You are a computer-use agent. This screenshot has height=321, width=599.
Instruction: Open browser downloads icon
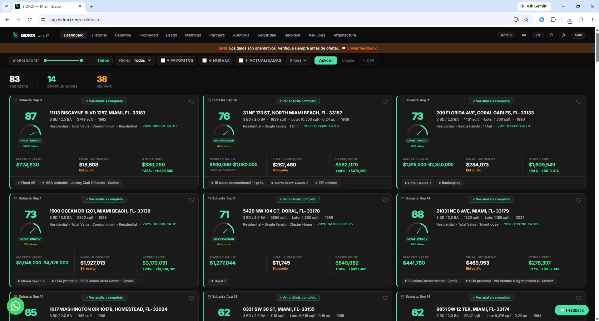click(570, 20)
